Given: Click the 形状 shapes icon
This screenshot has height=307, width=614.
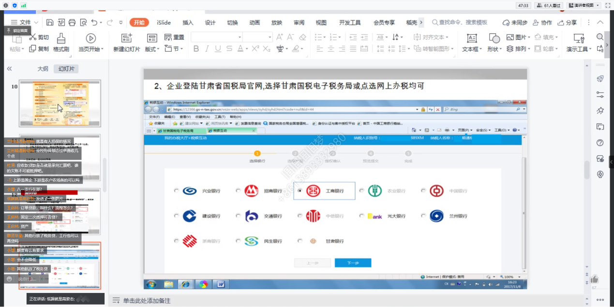Looking at the screenshot, I should 494,38.
